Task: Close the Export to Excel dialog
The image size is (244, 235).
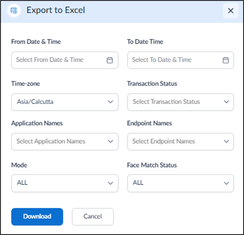Action: [x=231, y=11]
